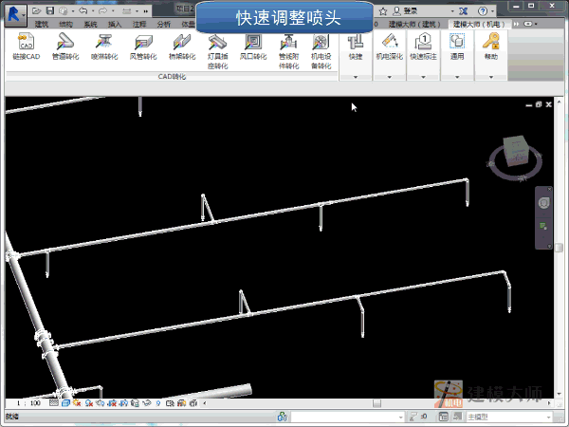569x427 pixels.
Task: Click the vertical scrollbar thumb
Action: point(560,248)
